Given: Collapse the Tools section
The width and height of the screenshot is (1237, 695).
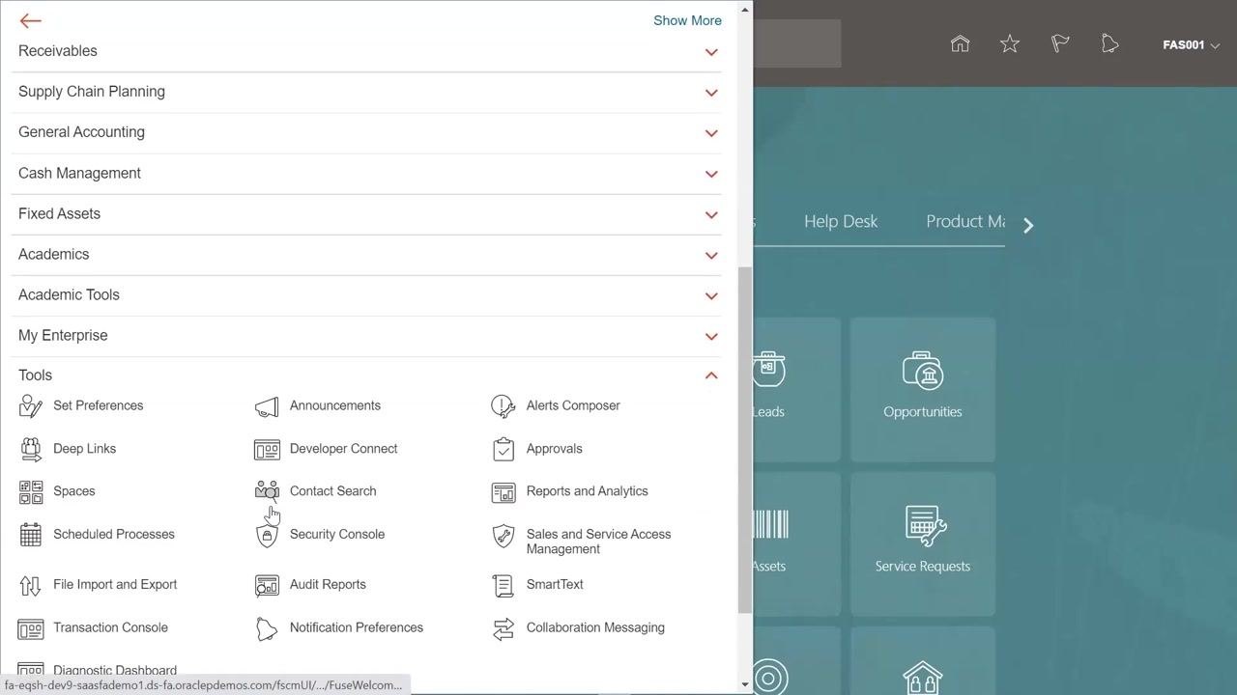Looking at the screenshot, I should pyautogui.click(x=711, y=375).
